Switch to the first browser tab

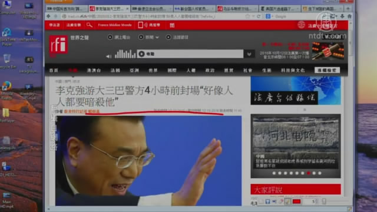[67, 9]
